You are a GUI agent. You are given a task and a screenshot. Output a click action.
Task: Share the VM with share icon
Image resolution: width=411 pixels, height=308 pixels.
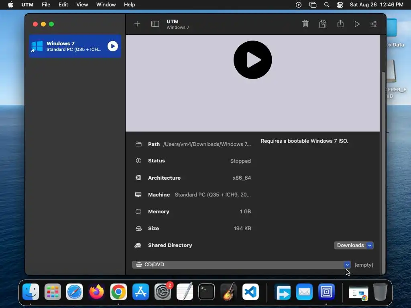point(340,24)
